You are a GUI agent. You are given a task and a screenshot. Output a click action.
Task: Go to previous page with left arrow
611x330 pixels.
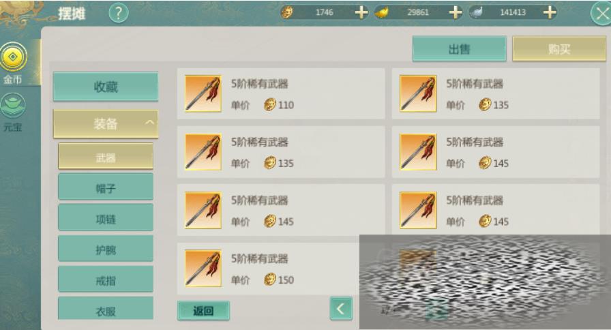[341, 309]
